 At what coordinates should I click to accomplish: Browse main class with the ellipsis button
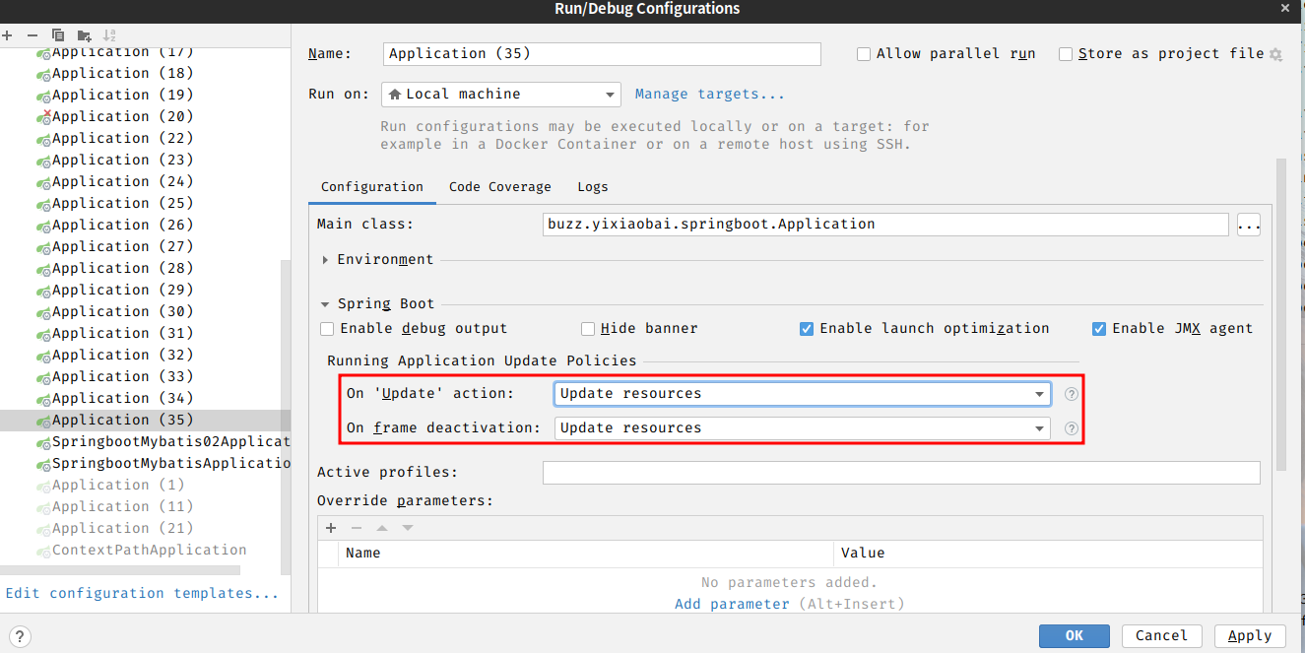(x=1248, y=225)
